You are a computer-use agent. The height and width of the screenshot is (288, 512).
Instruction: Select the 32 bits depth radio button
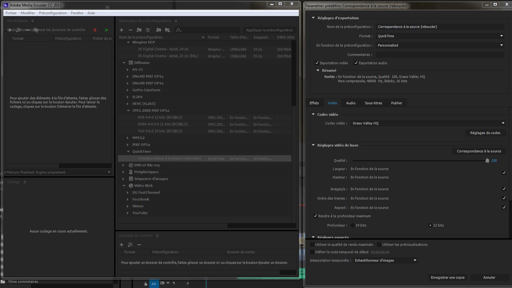pos(430,225)
